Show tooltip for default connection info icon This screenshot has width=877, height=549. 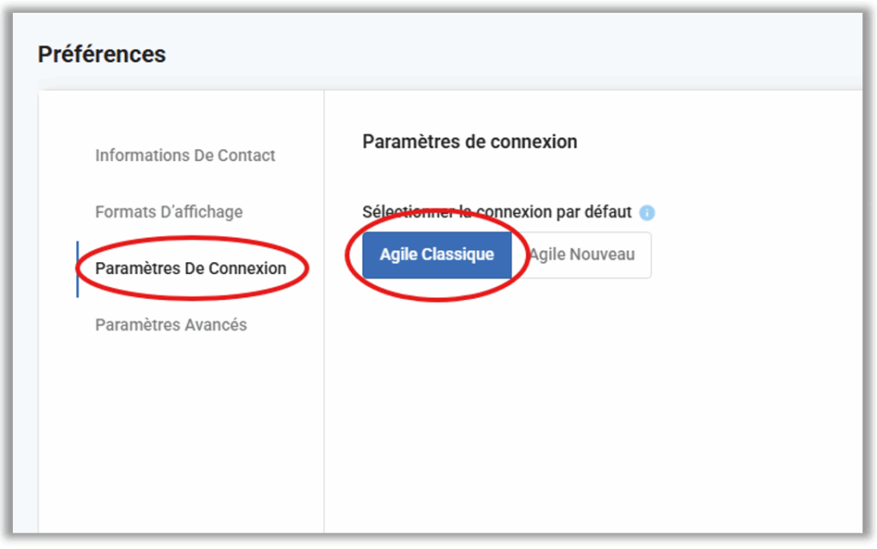(x=647, y=212)
